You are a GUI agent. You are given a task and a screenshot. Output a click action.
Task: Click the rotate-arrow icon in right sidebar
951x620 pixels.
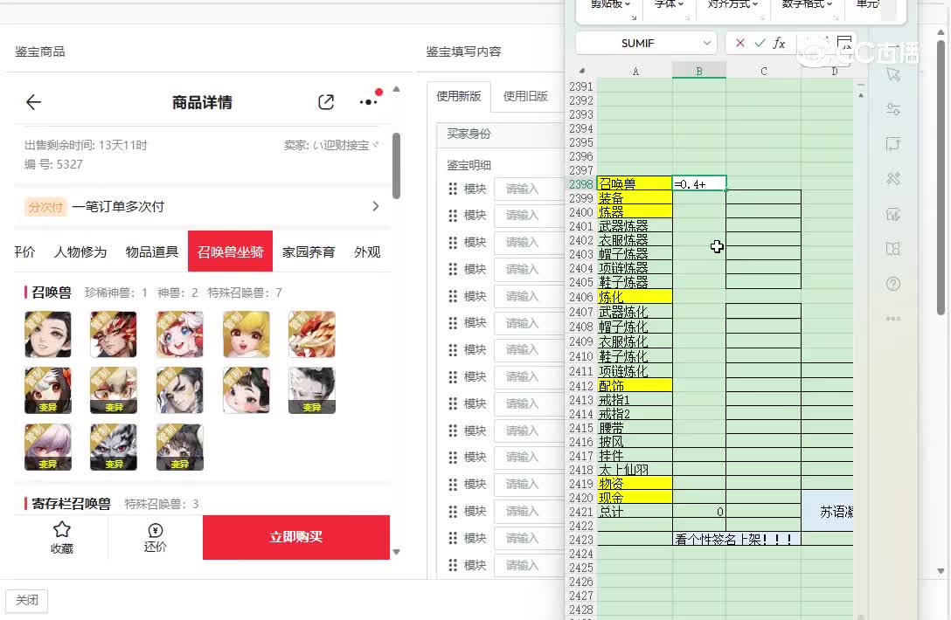pyautogui.click(x=892, y=144)
